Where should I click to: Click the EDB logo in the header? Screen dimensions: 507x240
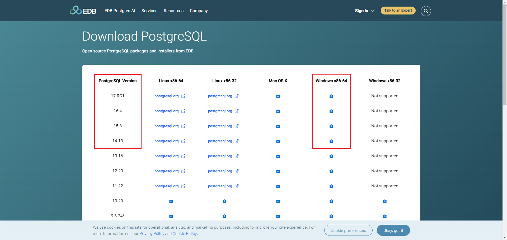click(83, 11)
